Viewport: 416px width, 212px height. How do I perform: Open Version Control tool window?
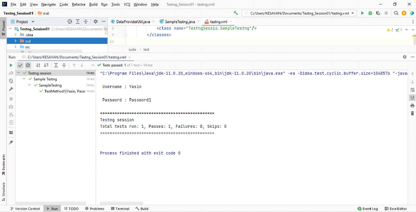point(25,209)
